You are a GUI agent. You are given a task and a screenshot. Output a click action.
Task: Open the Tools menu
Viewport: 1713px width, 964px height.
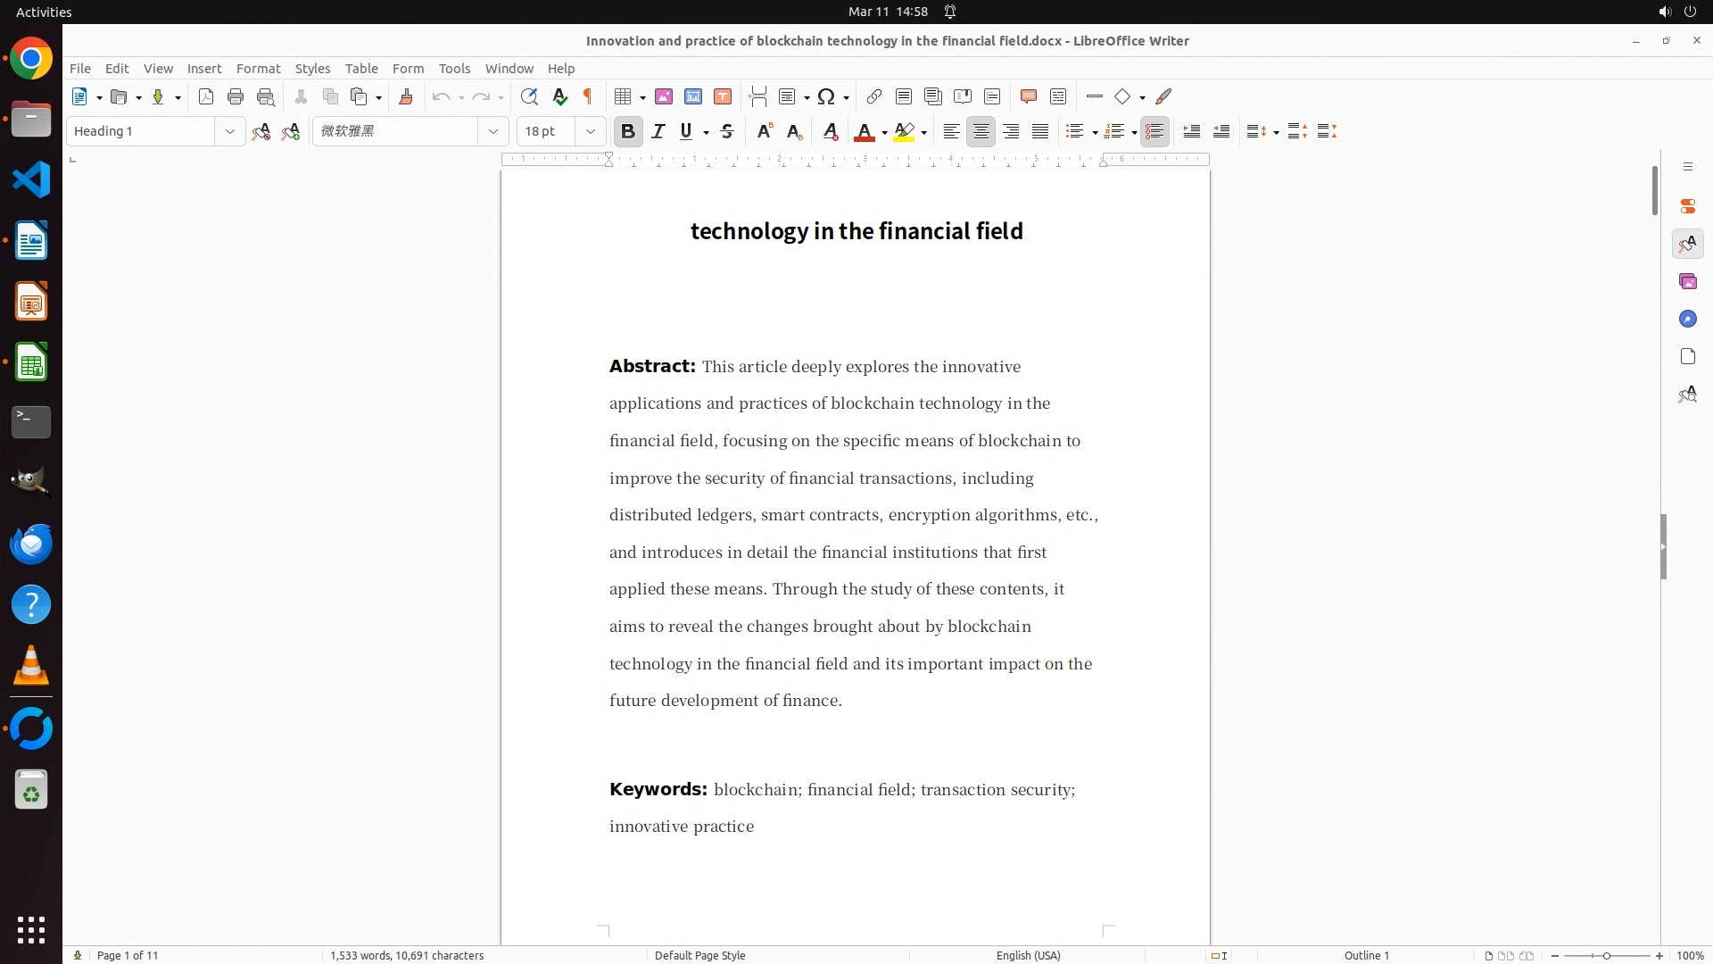coord(454,68)
